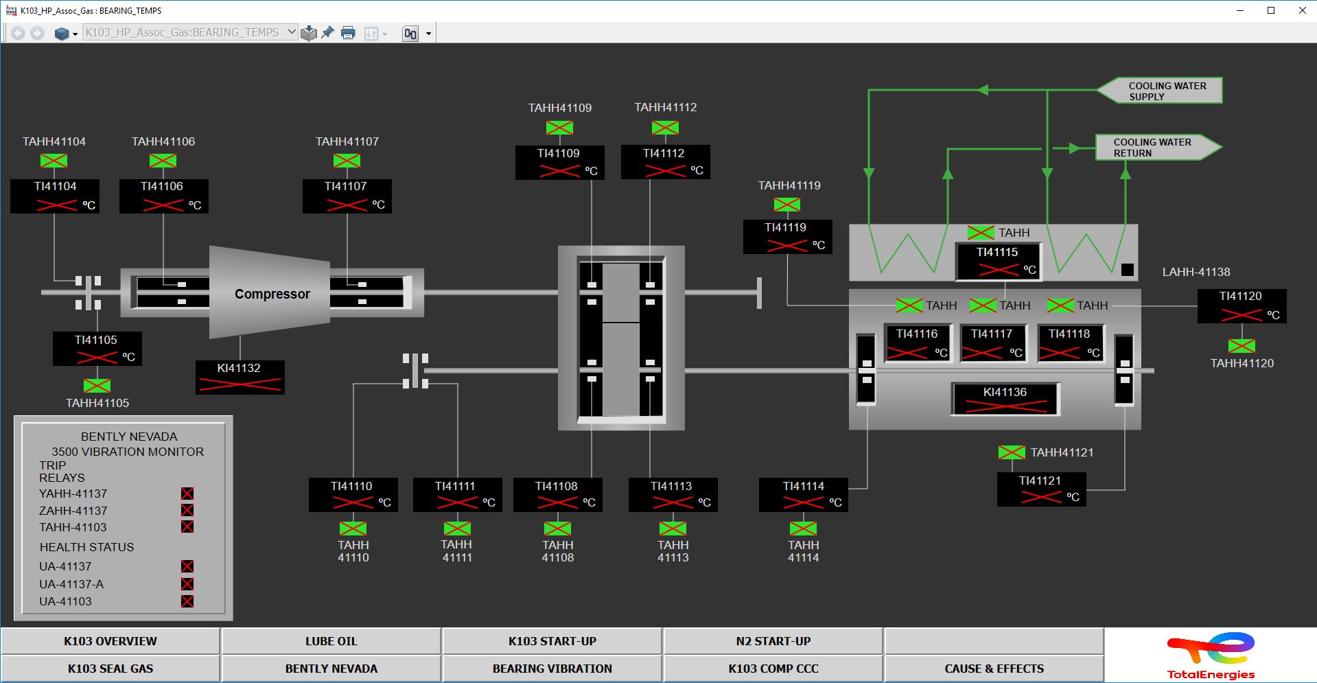Toggle the UA-41137-A health status box
This screenshot has width=1317, height=683.
[x=187, y=584]
